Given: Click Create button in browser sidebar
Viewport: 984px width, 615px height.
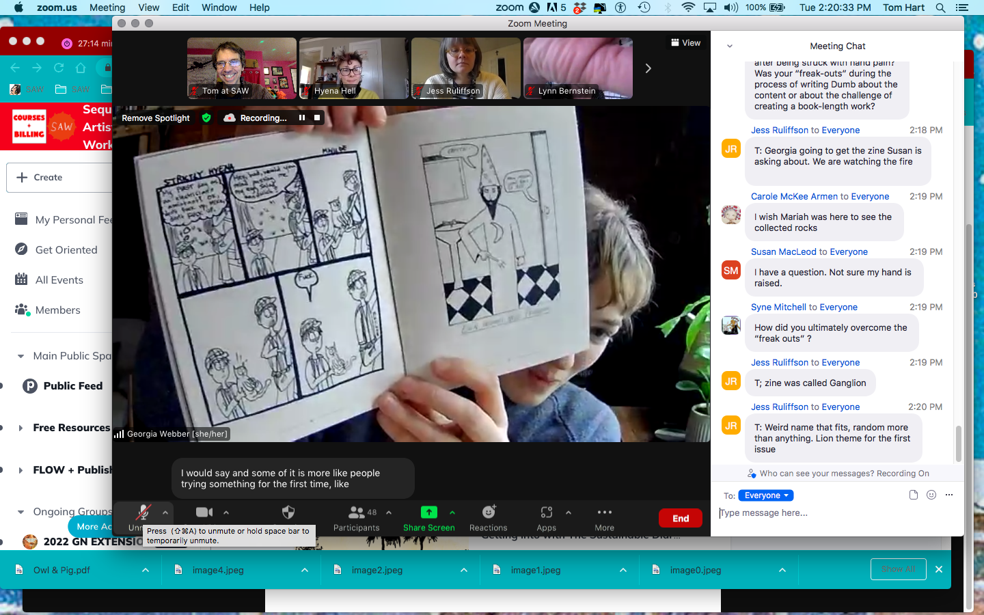Looking at the screenshot, I should point(59,178).
